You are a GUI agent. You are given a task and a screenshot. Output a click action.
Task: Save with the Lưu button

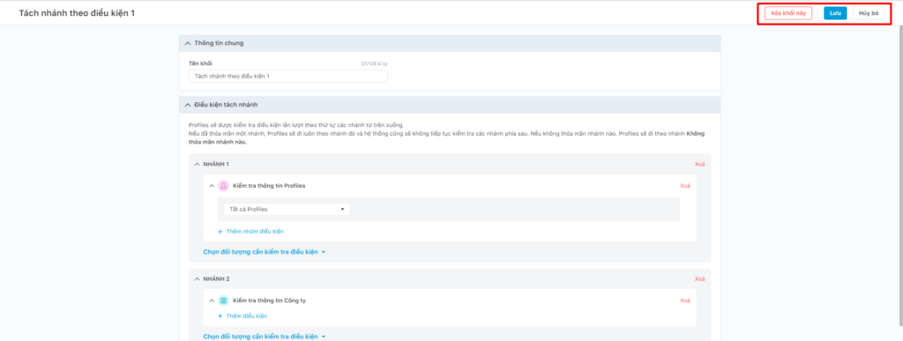tap(835, 12)
